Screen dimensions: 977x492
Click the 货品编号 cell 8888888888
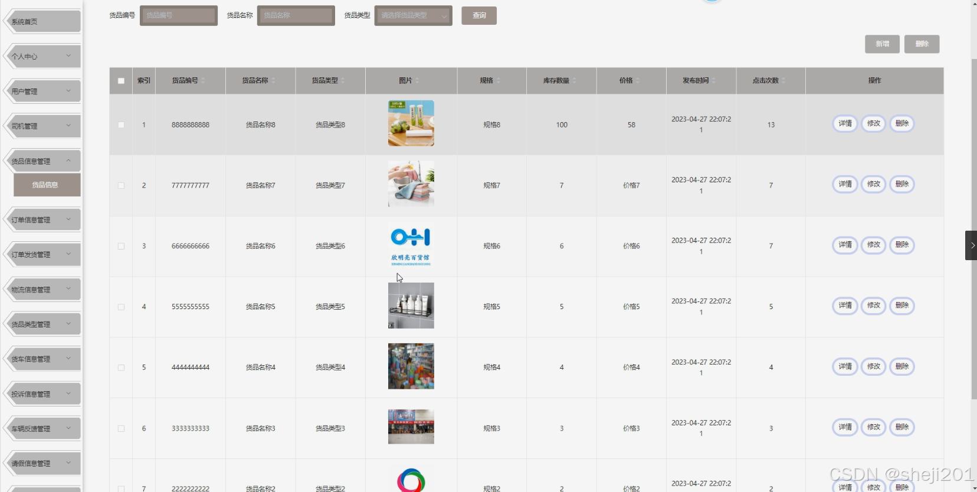click(x=191, y=125)
